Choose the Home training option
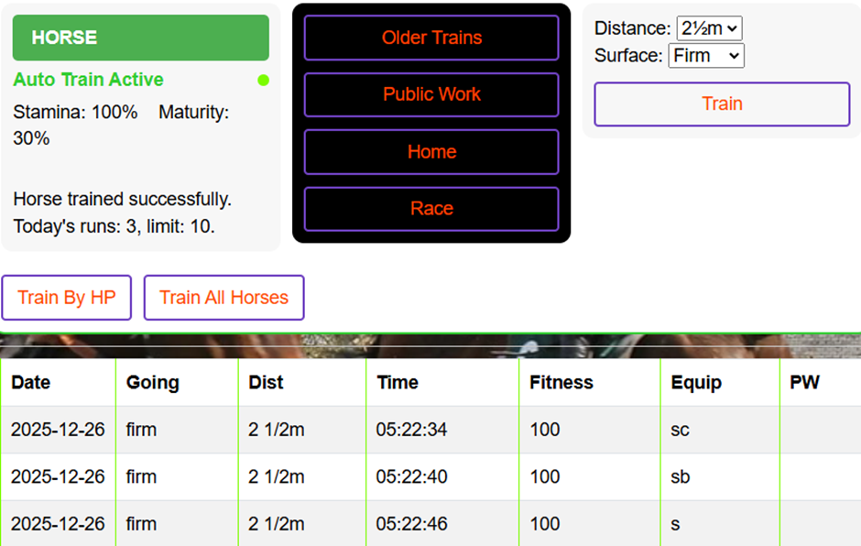Image resolution: width=861 pixels, height=546 pixels. click(431, 151)
